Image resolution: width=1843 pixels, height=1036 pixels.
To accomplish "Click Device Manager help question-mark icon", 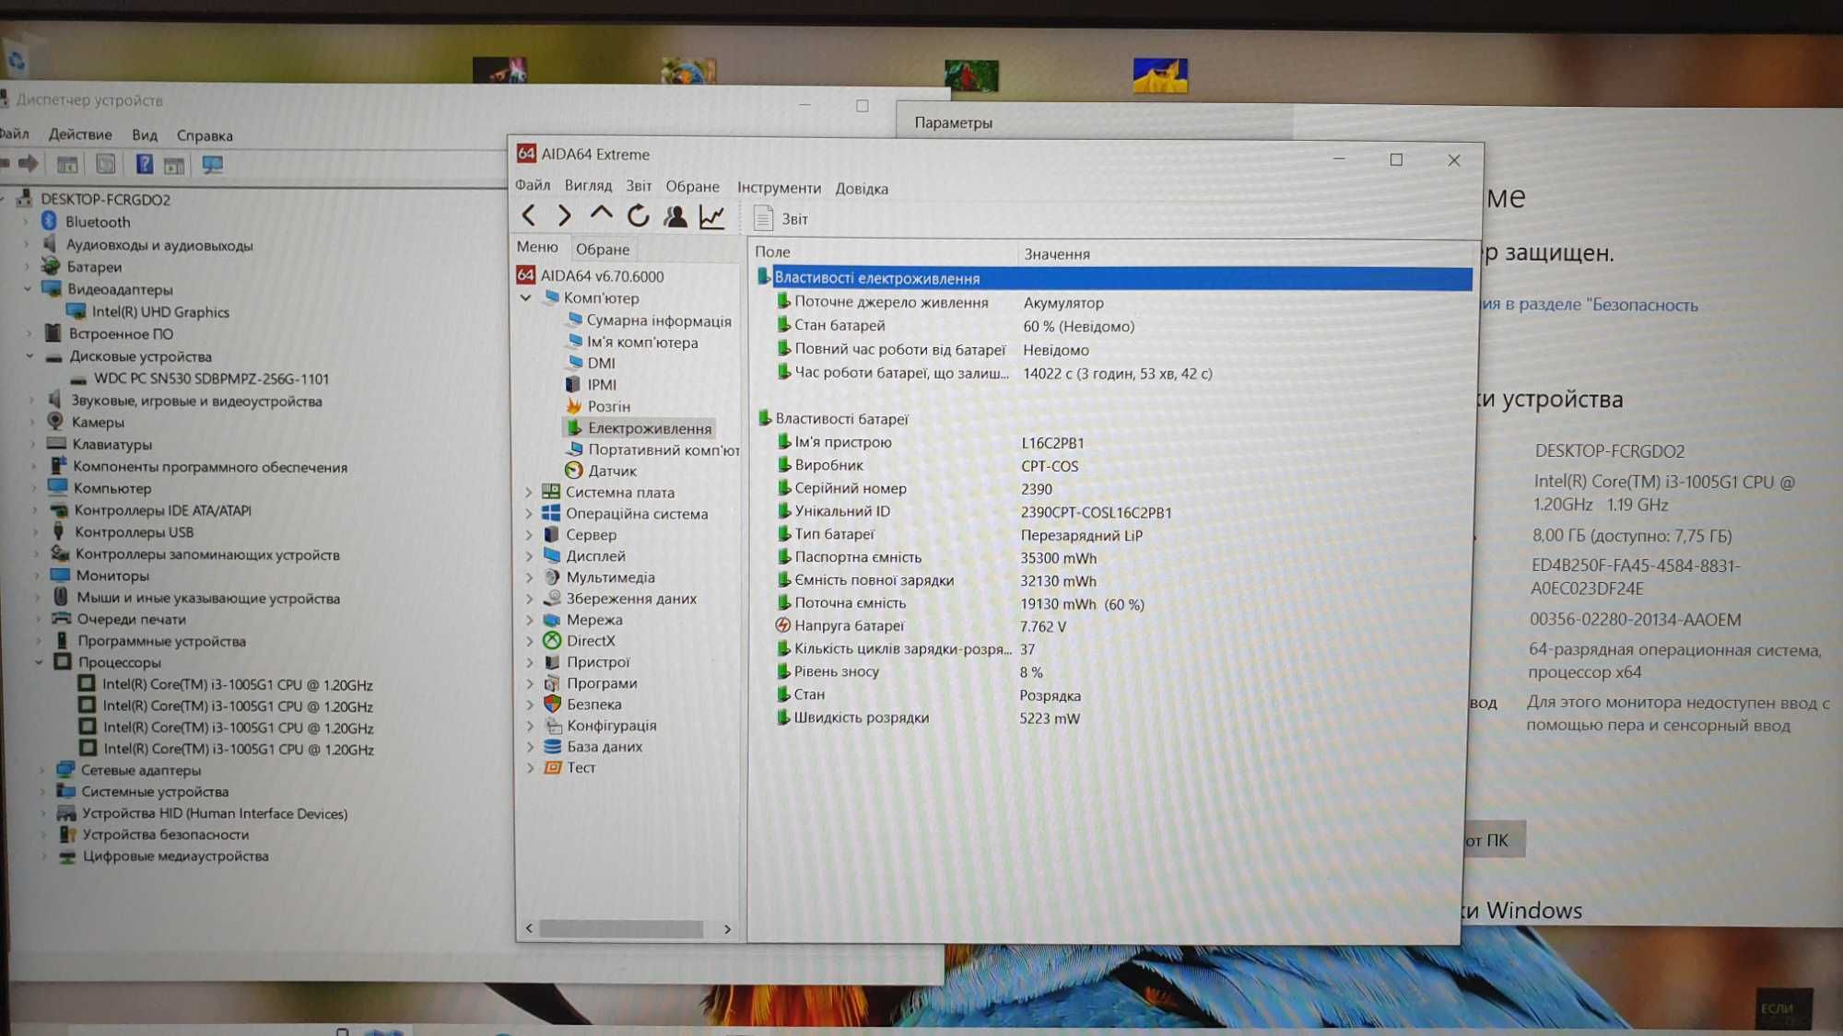I will click(x=144, y=164).
